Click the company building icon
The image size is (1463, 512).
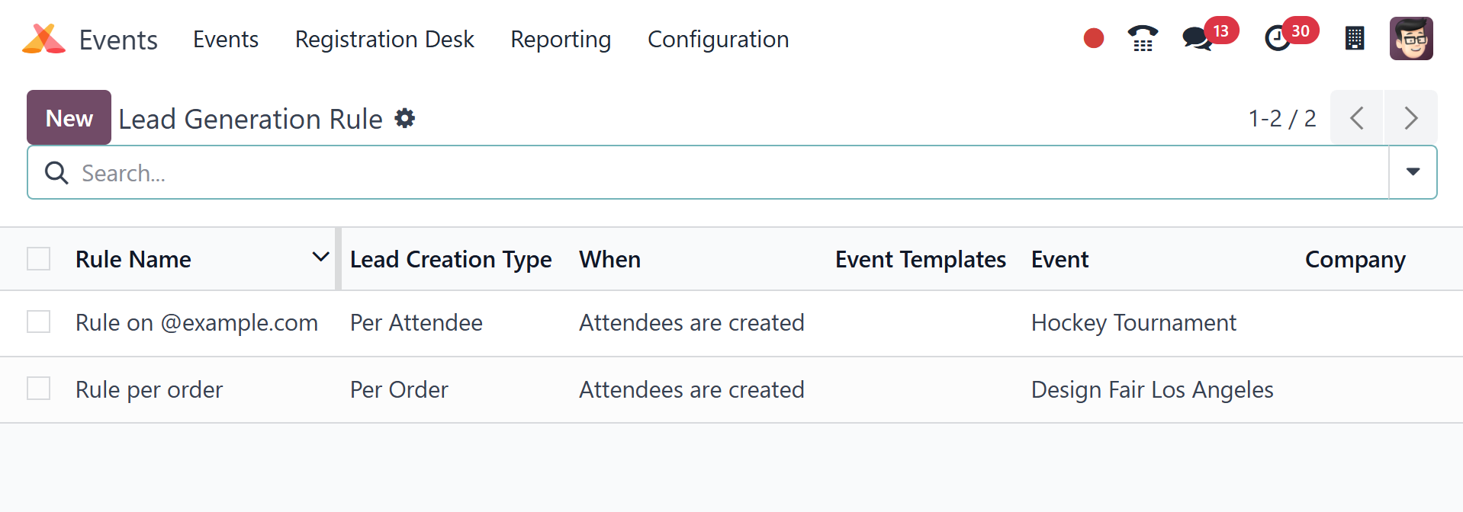point(1354,38)
